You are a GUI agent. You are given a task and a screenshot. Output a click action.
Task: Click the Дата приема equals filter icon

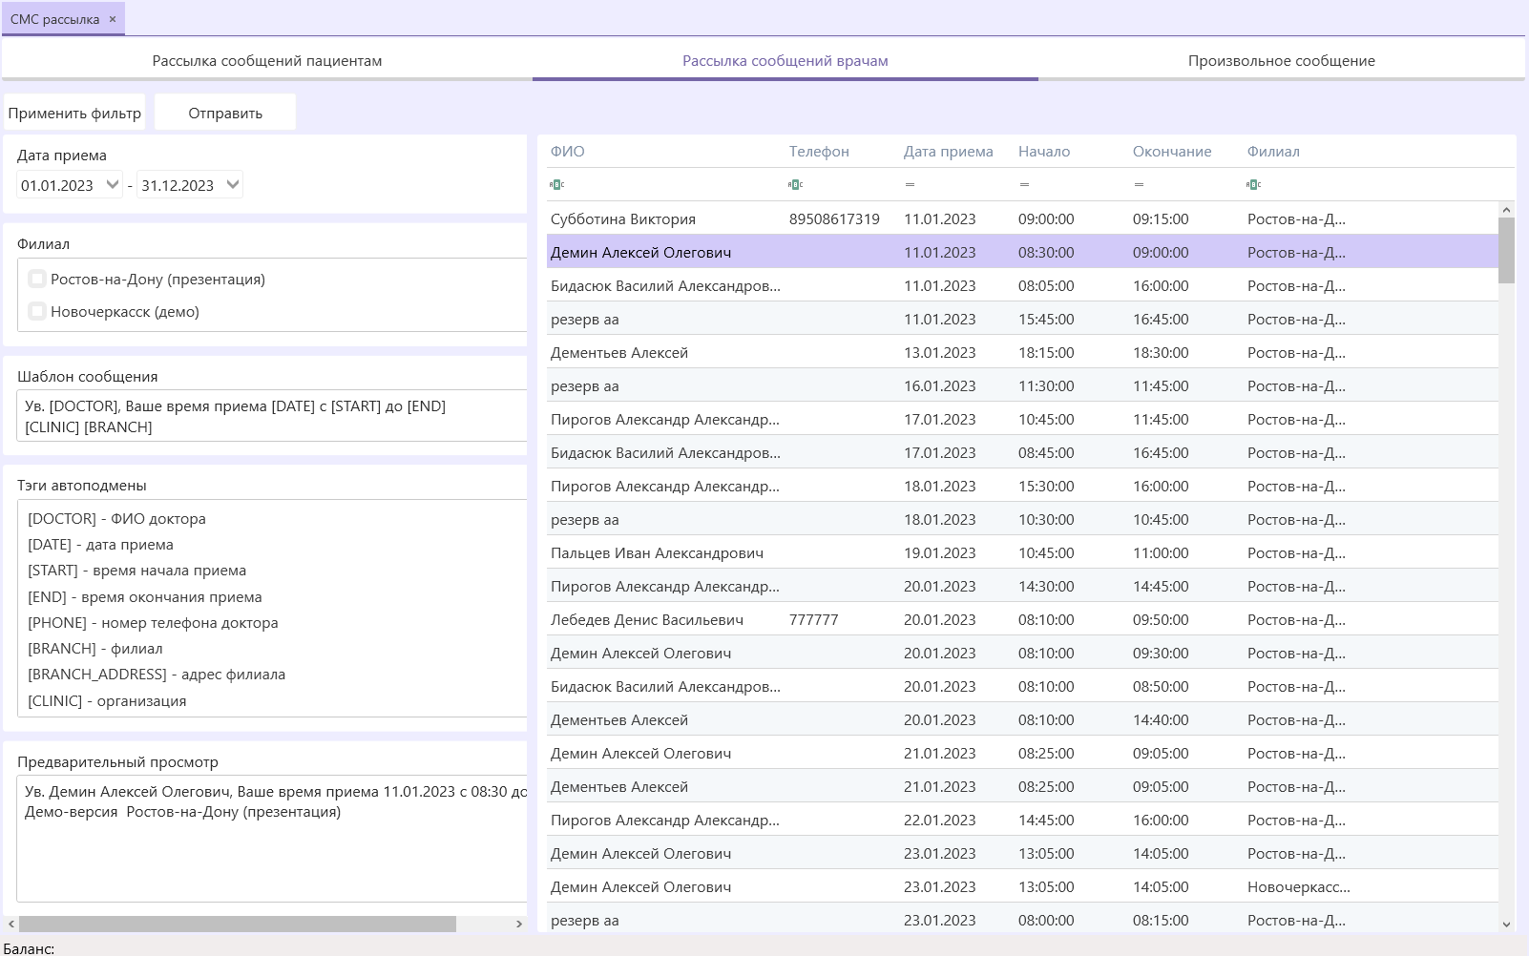(x=910, y=184)
